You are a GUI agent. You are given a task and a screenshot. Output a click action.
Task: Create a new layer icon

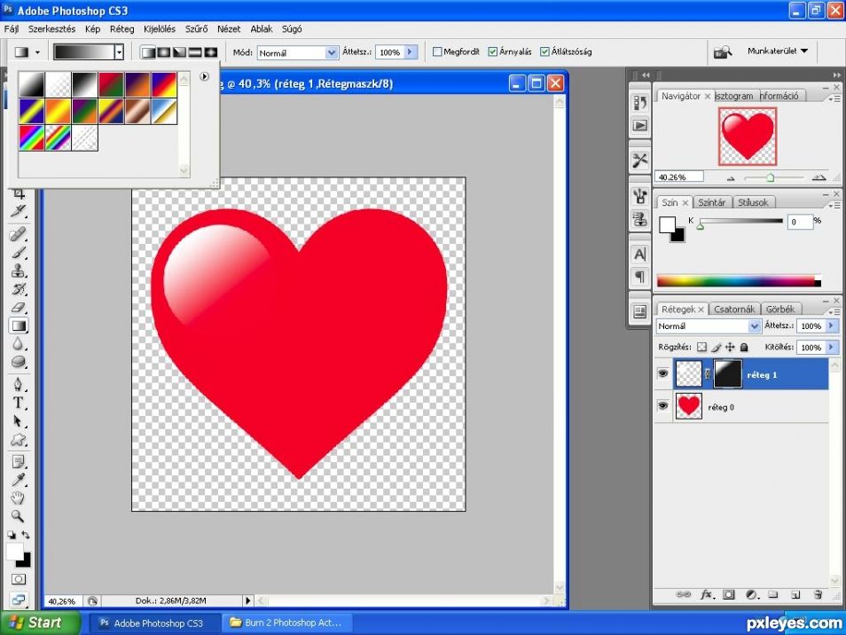795,594
